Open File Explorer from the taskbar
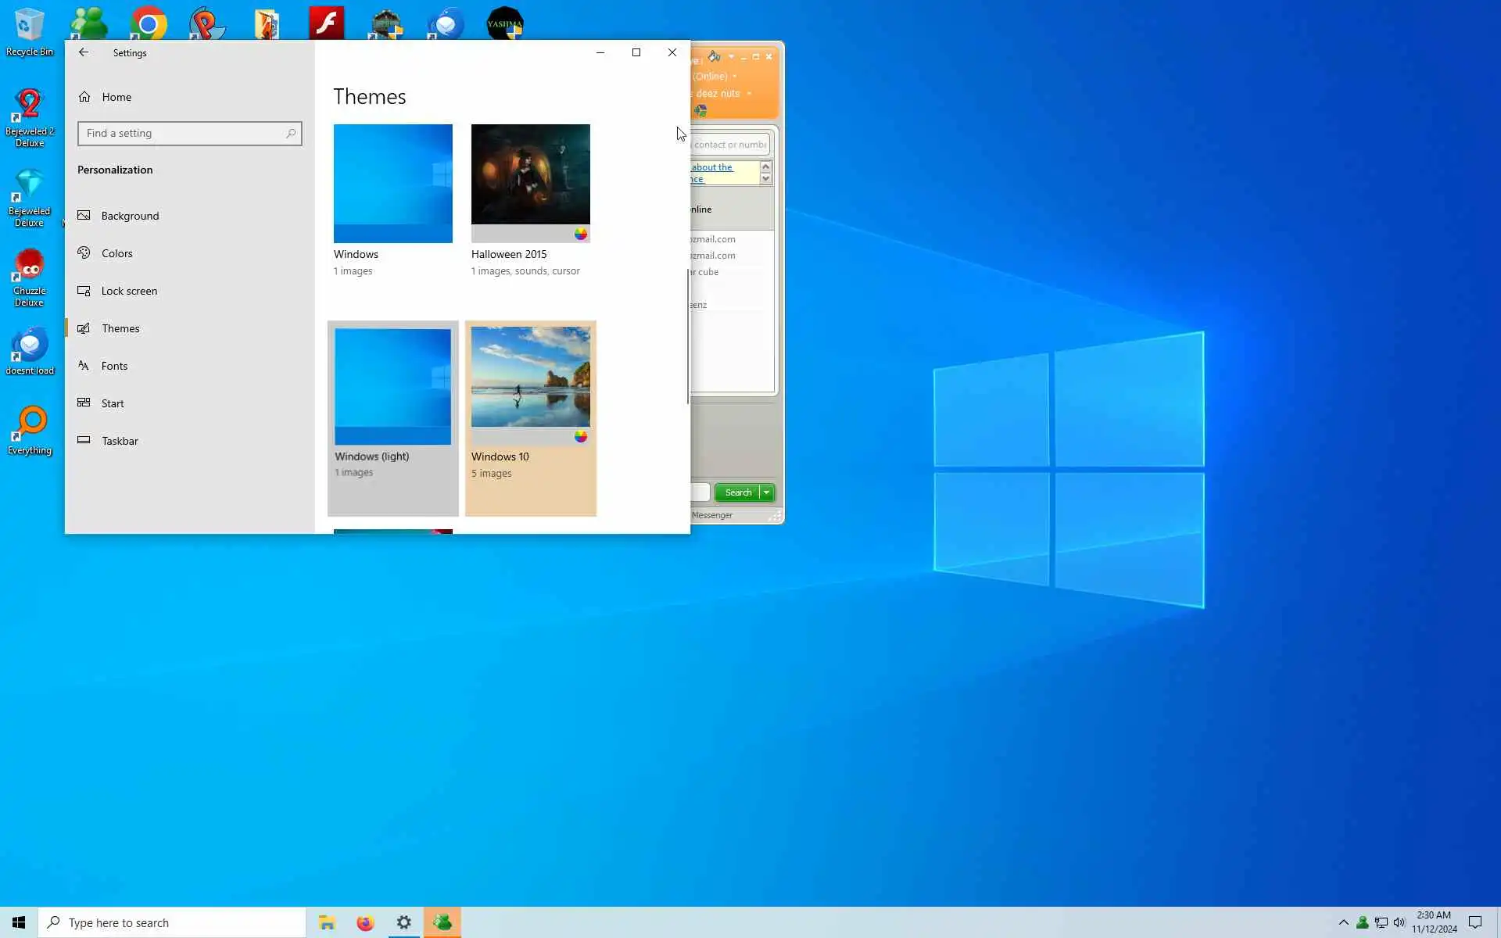 327,923
